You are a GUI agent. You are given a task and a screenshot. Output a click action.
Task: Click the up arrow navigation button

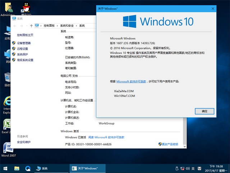pyautogui.click(x=32, y=26)
